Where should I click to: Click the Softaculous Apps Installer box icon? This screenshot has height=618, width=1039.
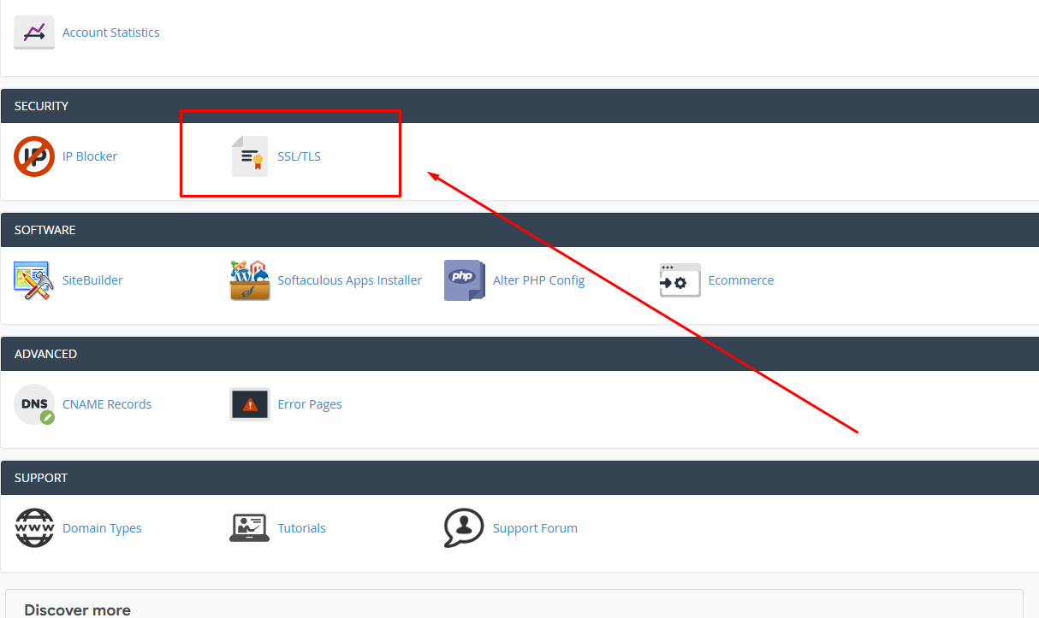(x=250, y=280)
